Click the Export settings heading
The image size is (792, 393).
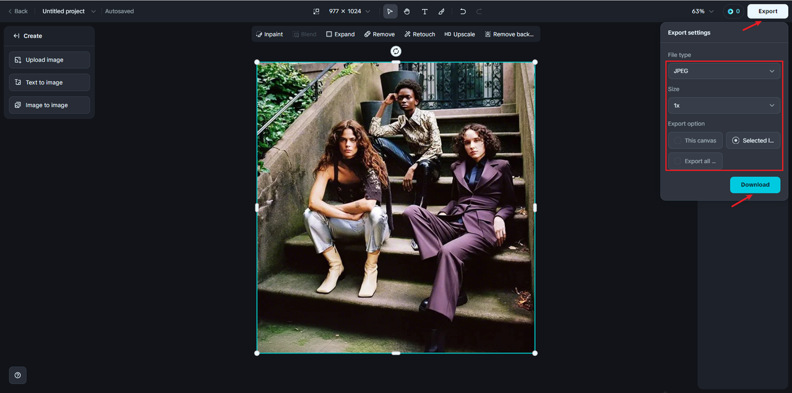tap(689, 33)
